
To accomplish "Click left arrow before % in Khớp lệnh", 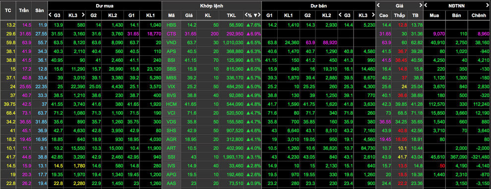I will tap(246, 15).
